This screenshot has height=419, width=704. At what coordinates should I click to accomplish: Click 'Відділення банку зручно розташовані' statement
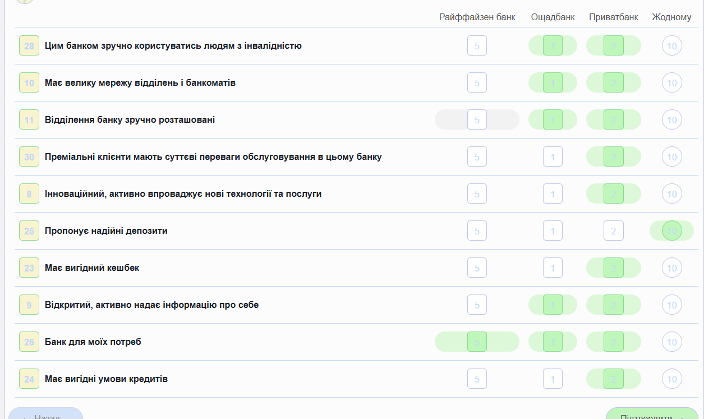(x=130, y=119)
